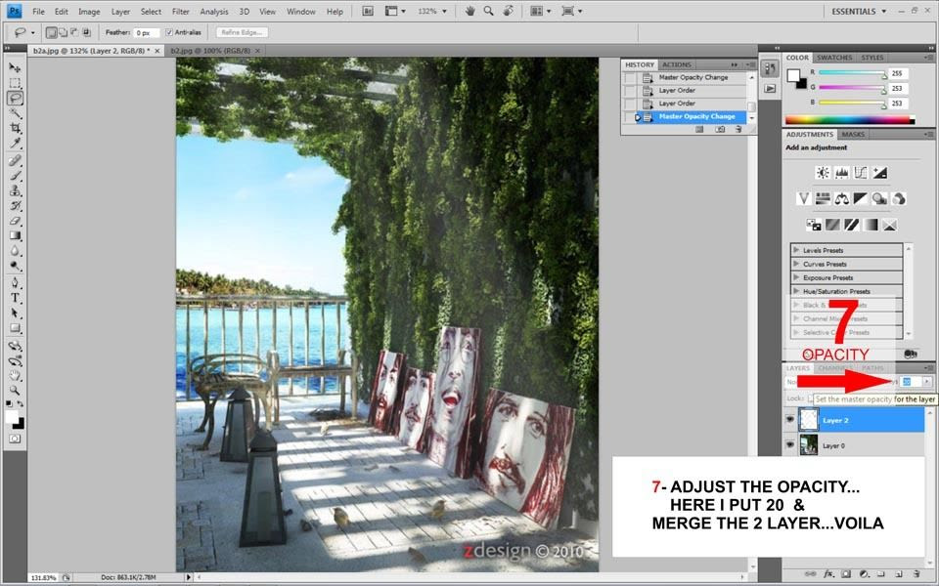Click the Layer 2 thumbnail

[809, 420]
